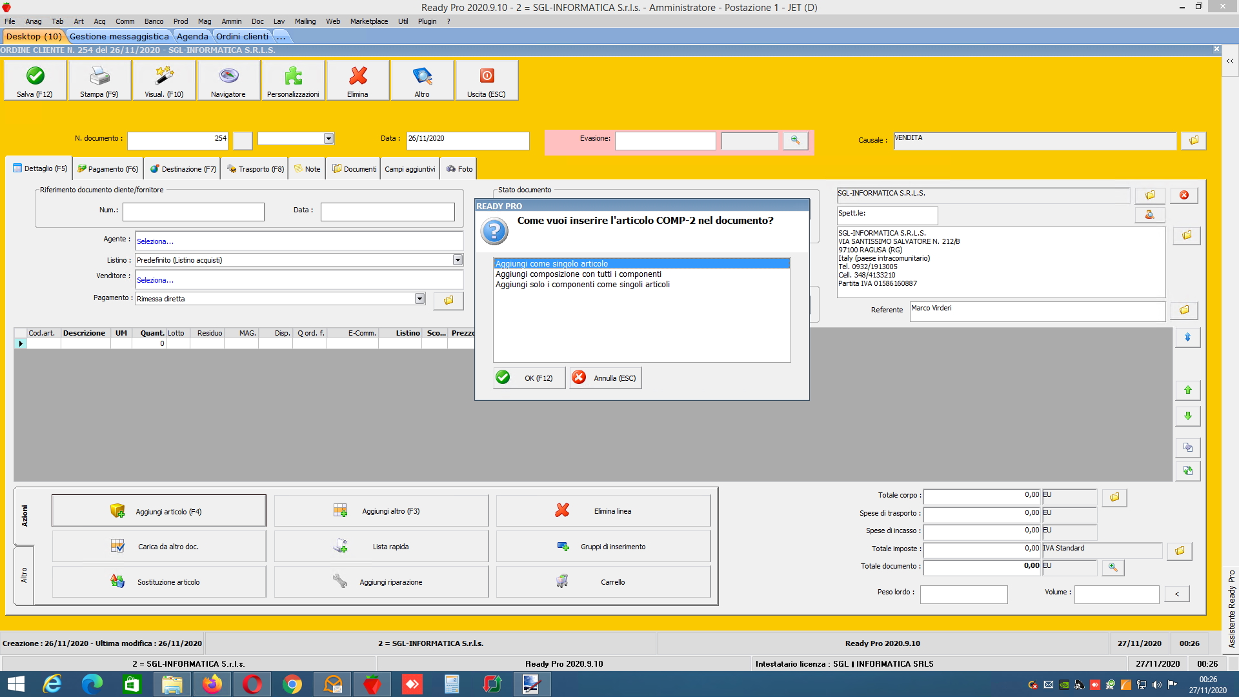Exit with Uscita (ESC)
This screenshot has height=697, width=1239.
[x=487, y=80]
